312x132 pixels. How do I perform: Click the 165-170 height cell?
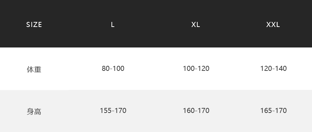[273, 110]
